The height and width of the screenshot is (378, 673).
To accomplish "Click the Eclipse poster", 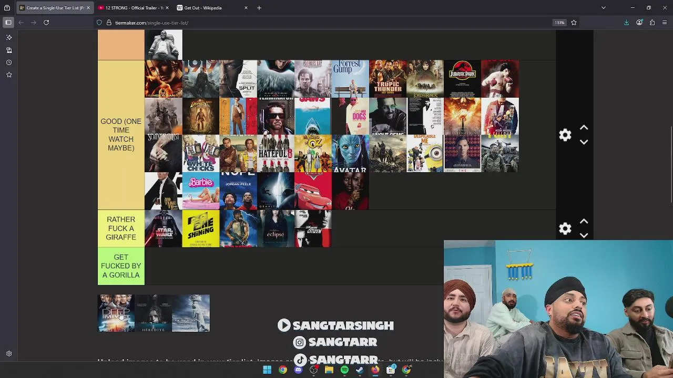I will [276, 229].
